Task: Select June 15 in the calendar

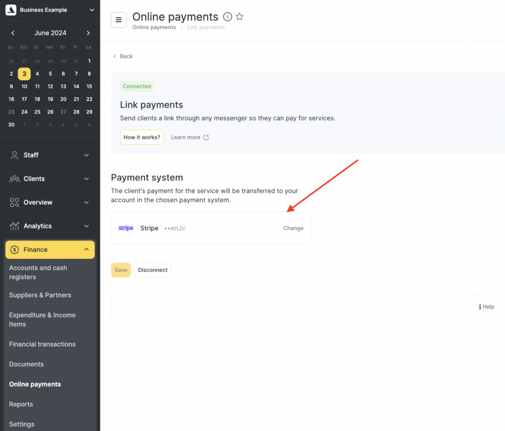Action: click(x=89, y=86)
